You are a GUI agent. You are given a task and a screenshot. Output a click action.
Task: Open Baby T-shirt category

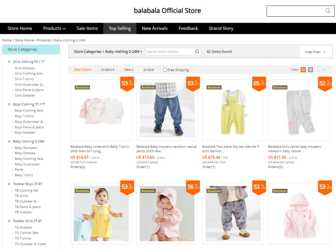point(24,175)
